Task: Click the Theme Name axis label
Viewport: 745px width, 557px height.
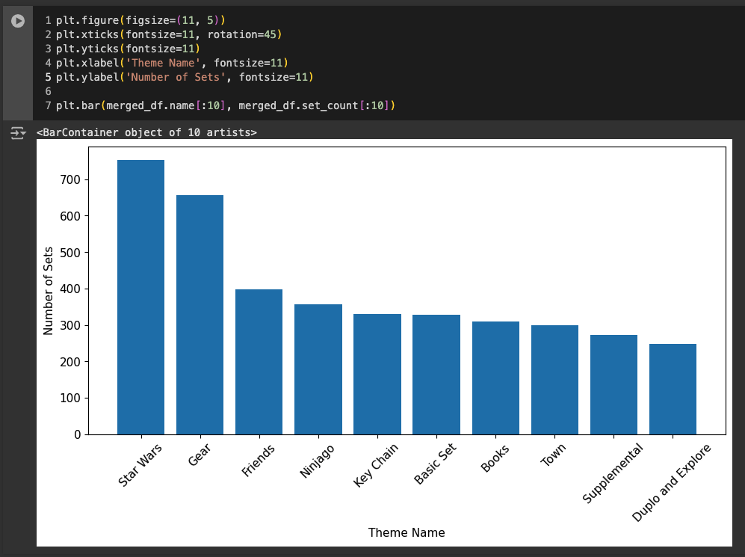Action: tap(406, 533)
